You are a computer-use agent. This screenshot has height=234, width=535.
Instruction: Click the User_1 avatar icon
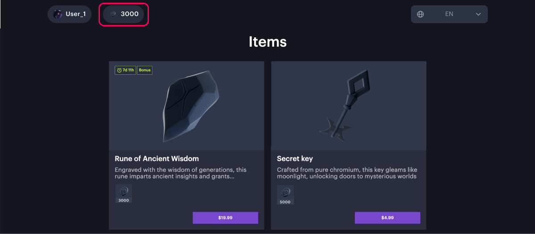tap(58, 14)
